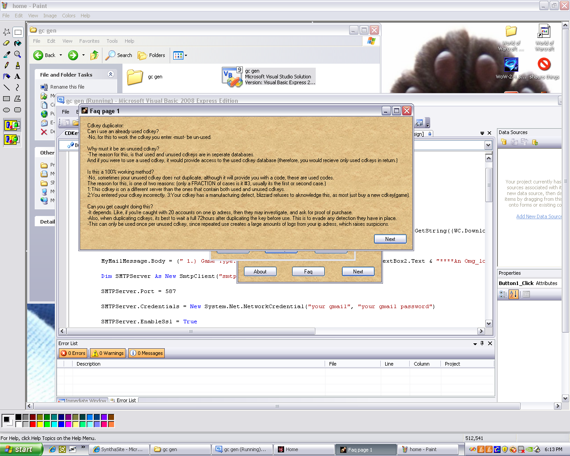Pick the Eraser tool in Paint
The image size is (570, 456).
coord(7,43)
